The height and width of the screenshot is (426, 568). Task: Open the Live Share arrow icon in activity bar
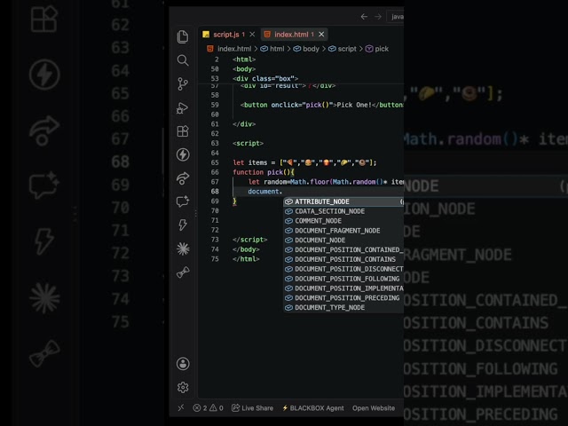point(183,177)
